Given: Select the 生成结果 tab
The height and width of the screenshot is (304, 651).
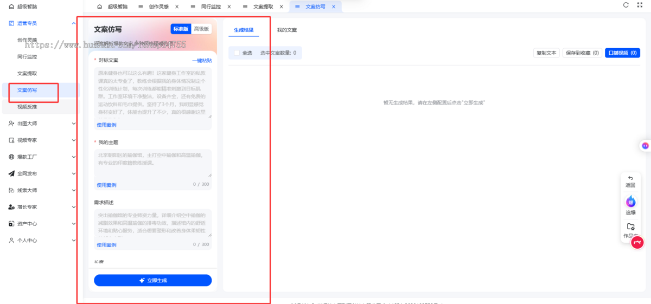Looking at the screenshot, I should click(x=244, y=30).
